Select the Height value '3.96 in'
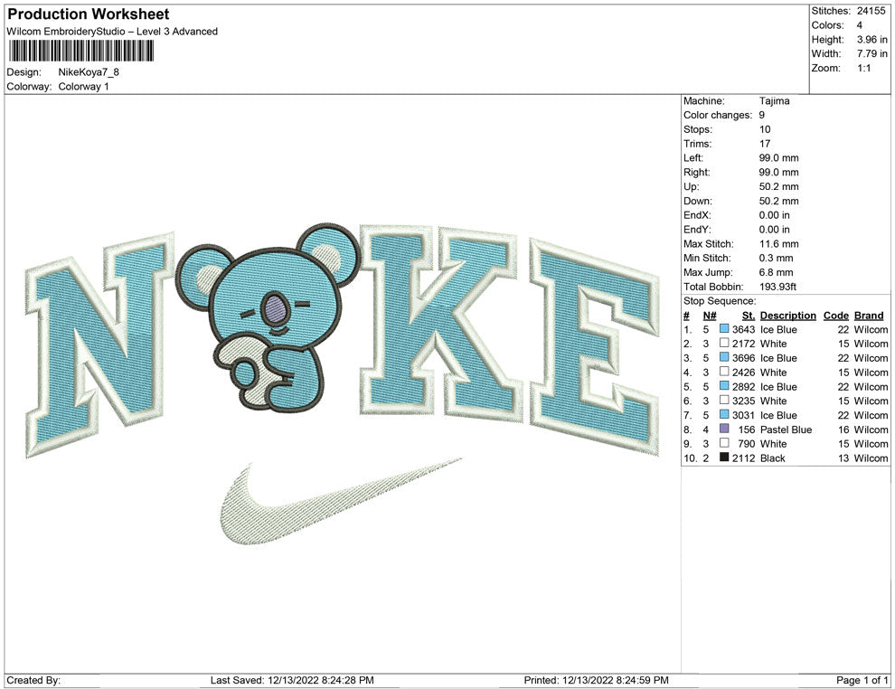 pos(872,40)
